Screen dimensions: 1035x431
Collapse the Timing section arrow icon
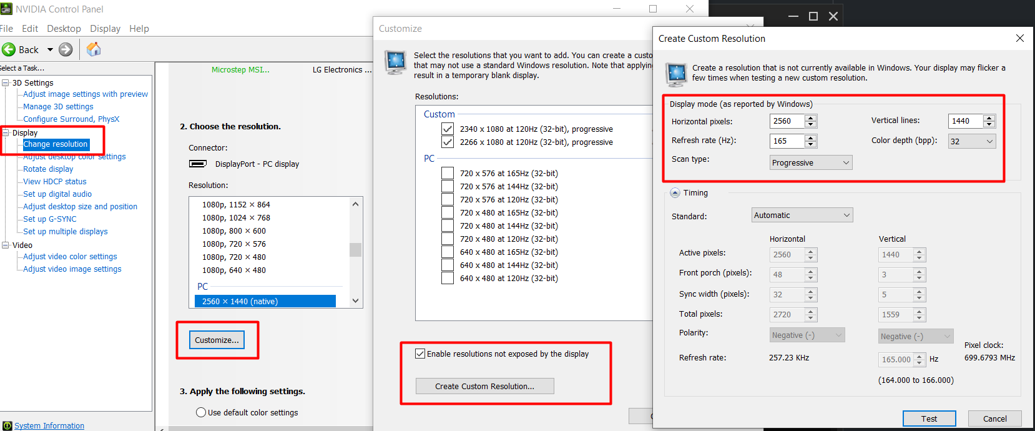[675, 193]
